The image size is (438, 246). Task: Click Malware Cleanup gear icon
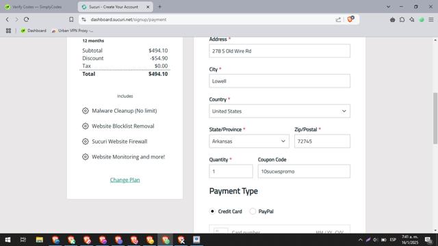click(x=85, y=111)
